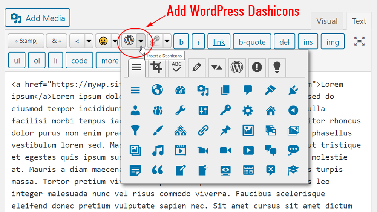The width and height of the screenshot is (377, 212).
Task: Insert the music note audio dashicon
Action: point(158,150)
